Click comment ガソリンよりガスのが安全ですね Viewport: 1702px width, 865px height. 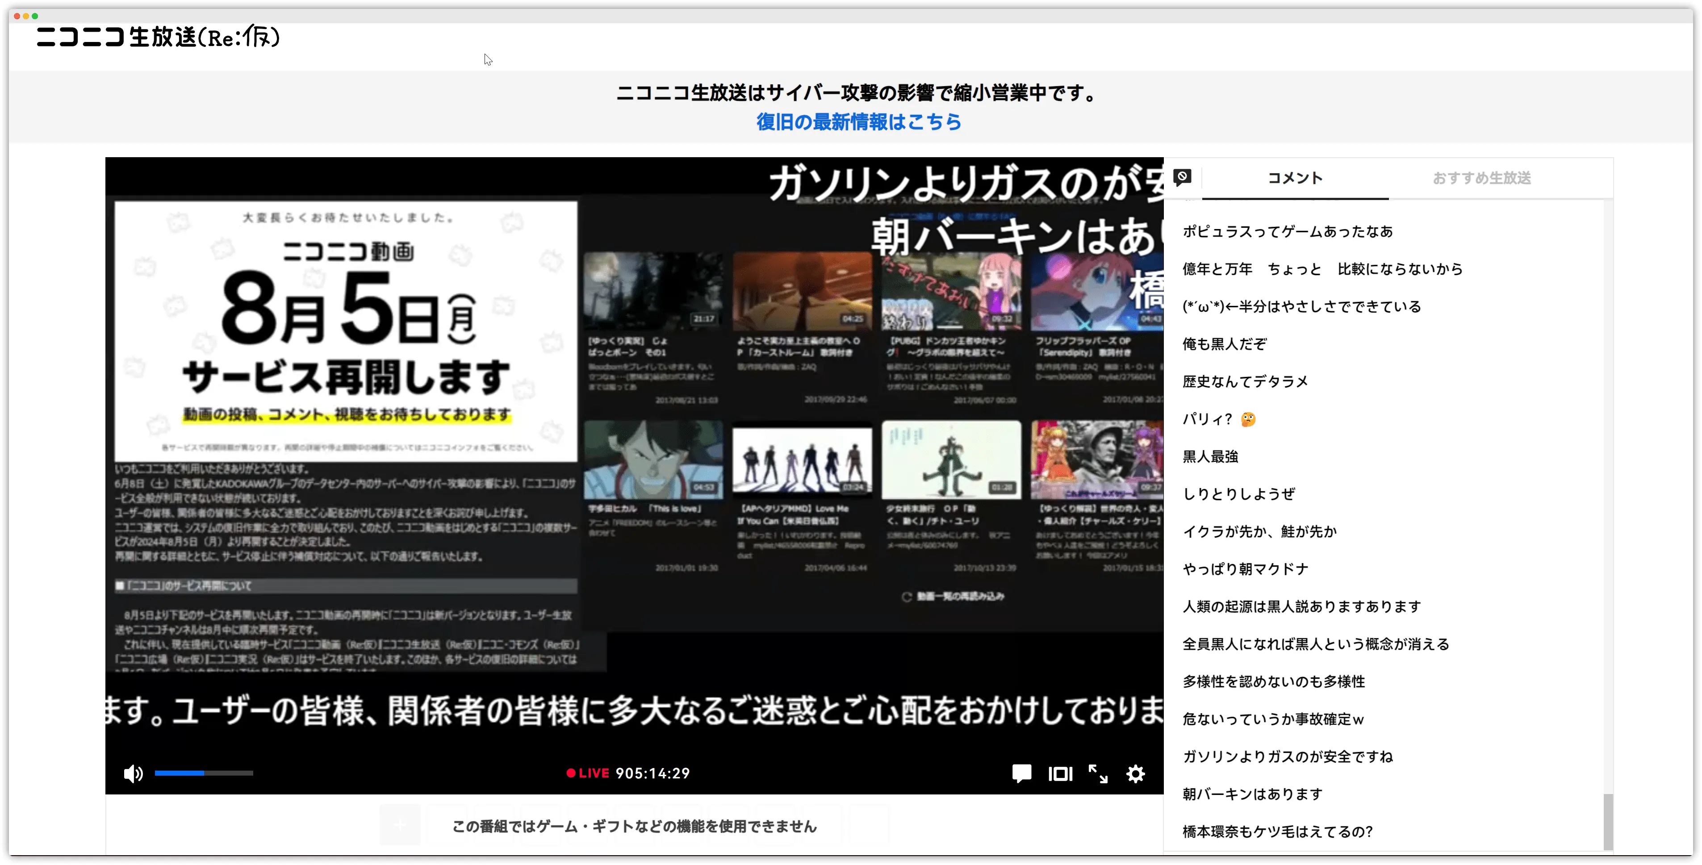click(1288, 756)
